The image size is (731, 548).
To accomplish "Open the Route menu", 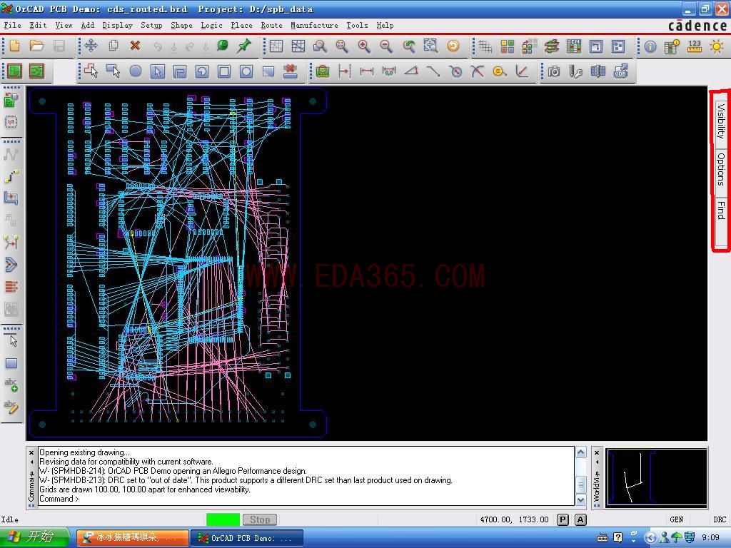I will click(271, 25).
